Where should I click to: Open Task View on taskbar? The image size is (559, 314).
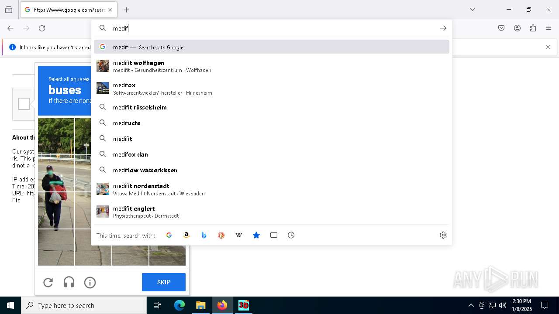point(157,305)
